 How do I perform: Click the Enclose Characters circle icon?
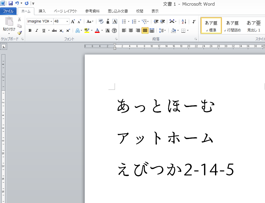coord(115,31)
